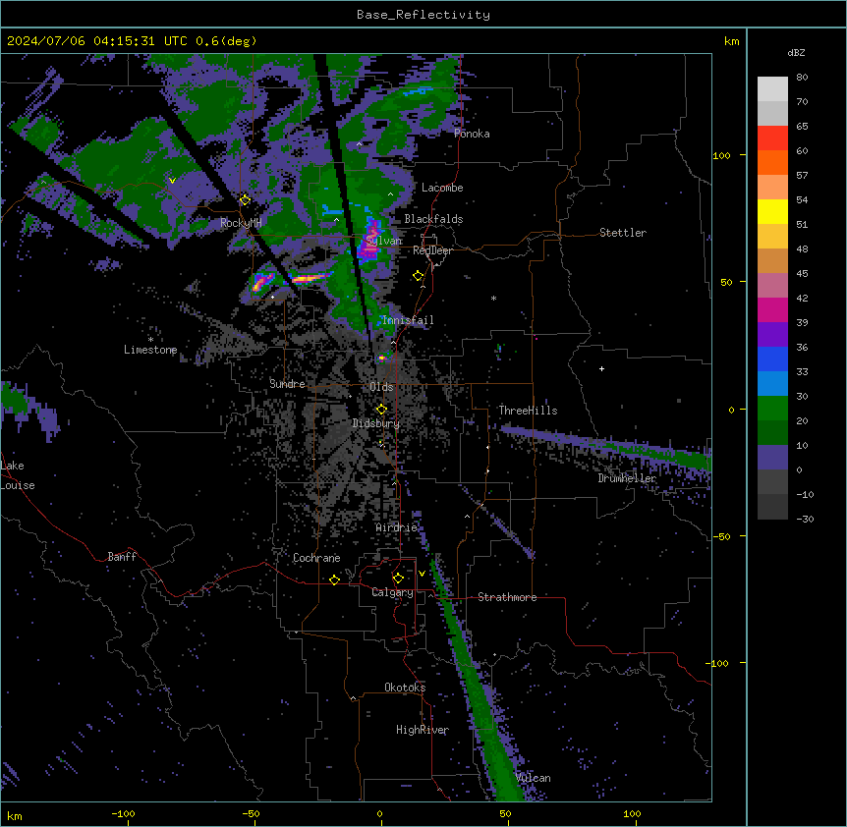
Task: Click the RedDeer city label
Action: pos(432,250)
